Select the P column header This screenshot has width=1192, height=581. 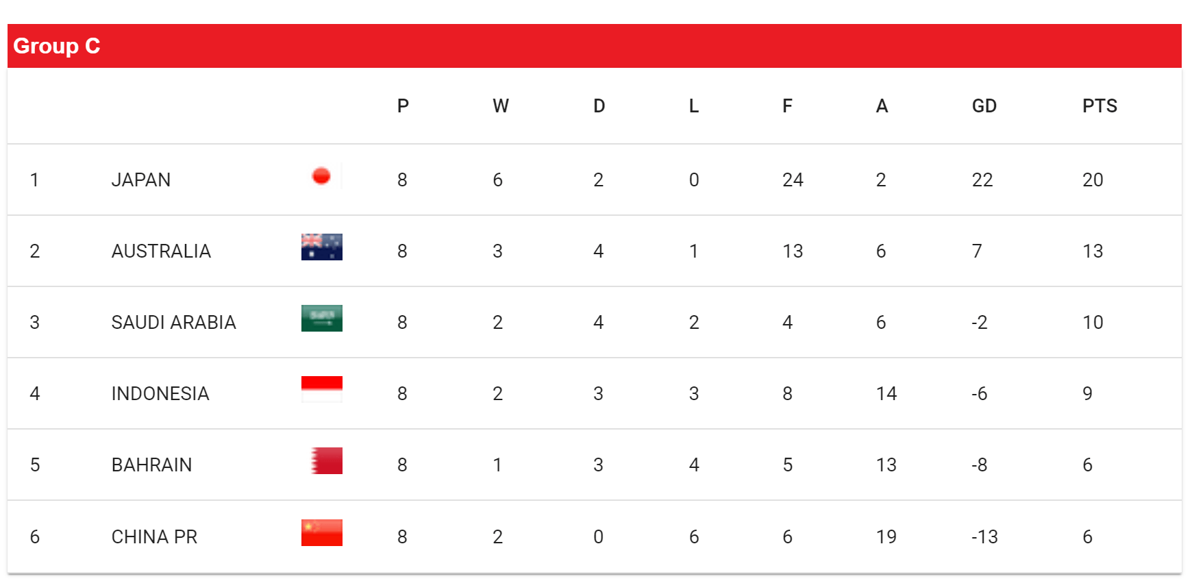point(403,106)
